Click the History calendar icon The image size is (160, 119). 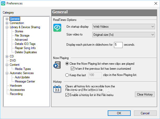click(57, 89)
